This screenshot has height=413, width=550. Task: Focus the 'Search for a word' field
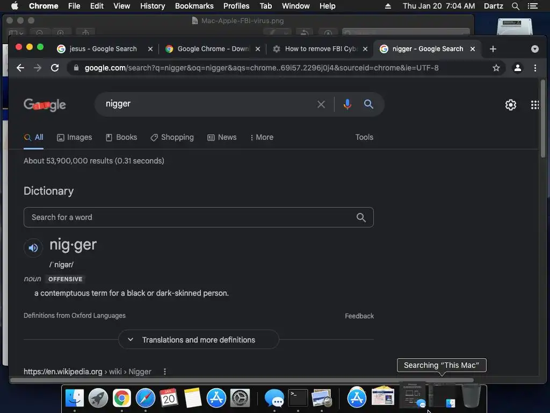pos(199,217)
